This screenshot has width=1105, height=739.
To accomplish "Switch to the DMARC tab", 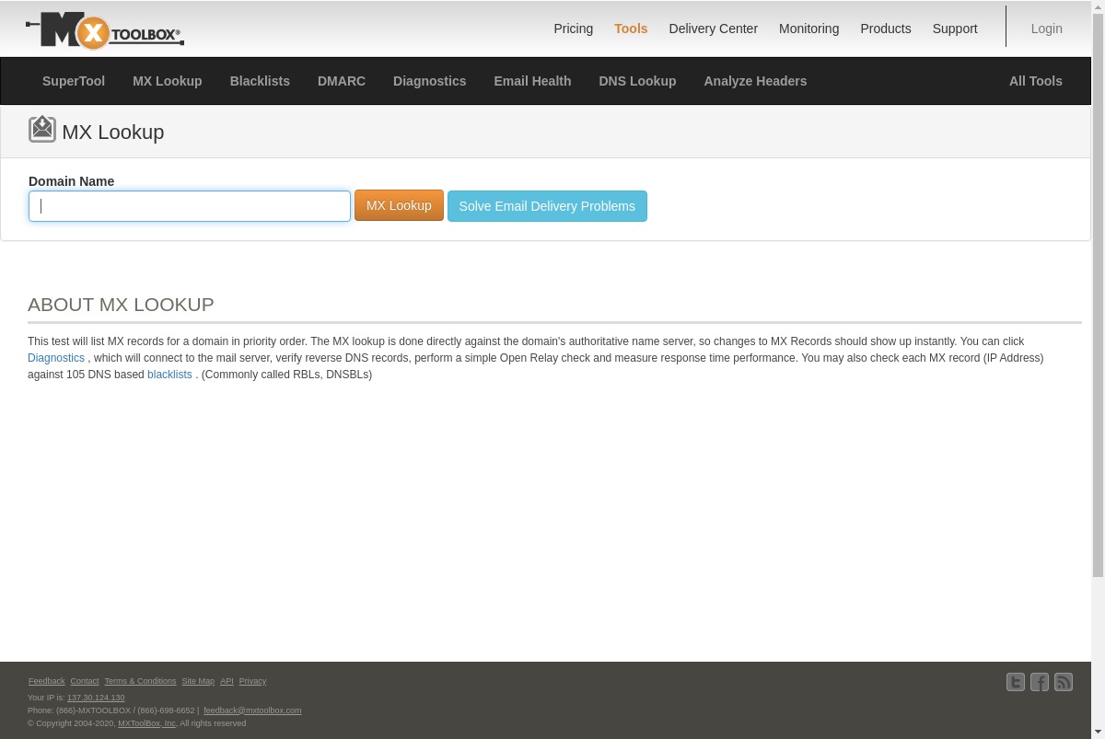I will (x=342, y=81).
